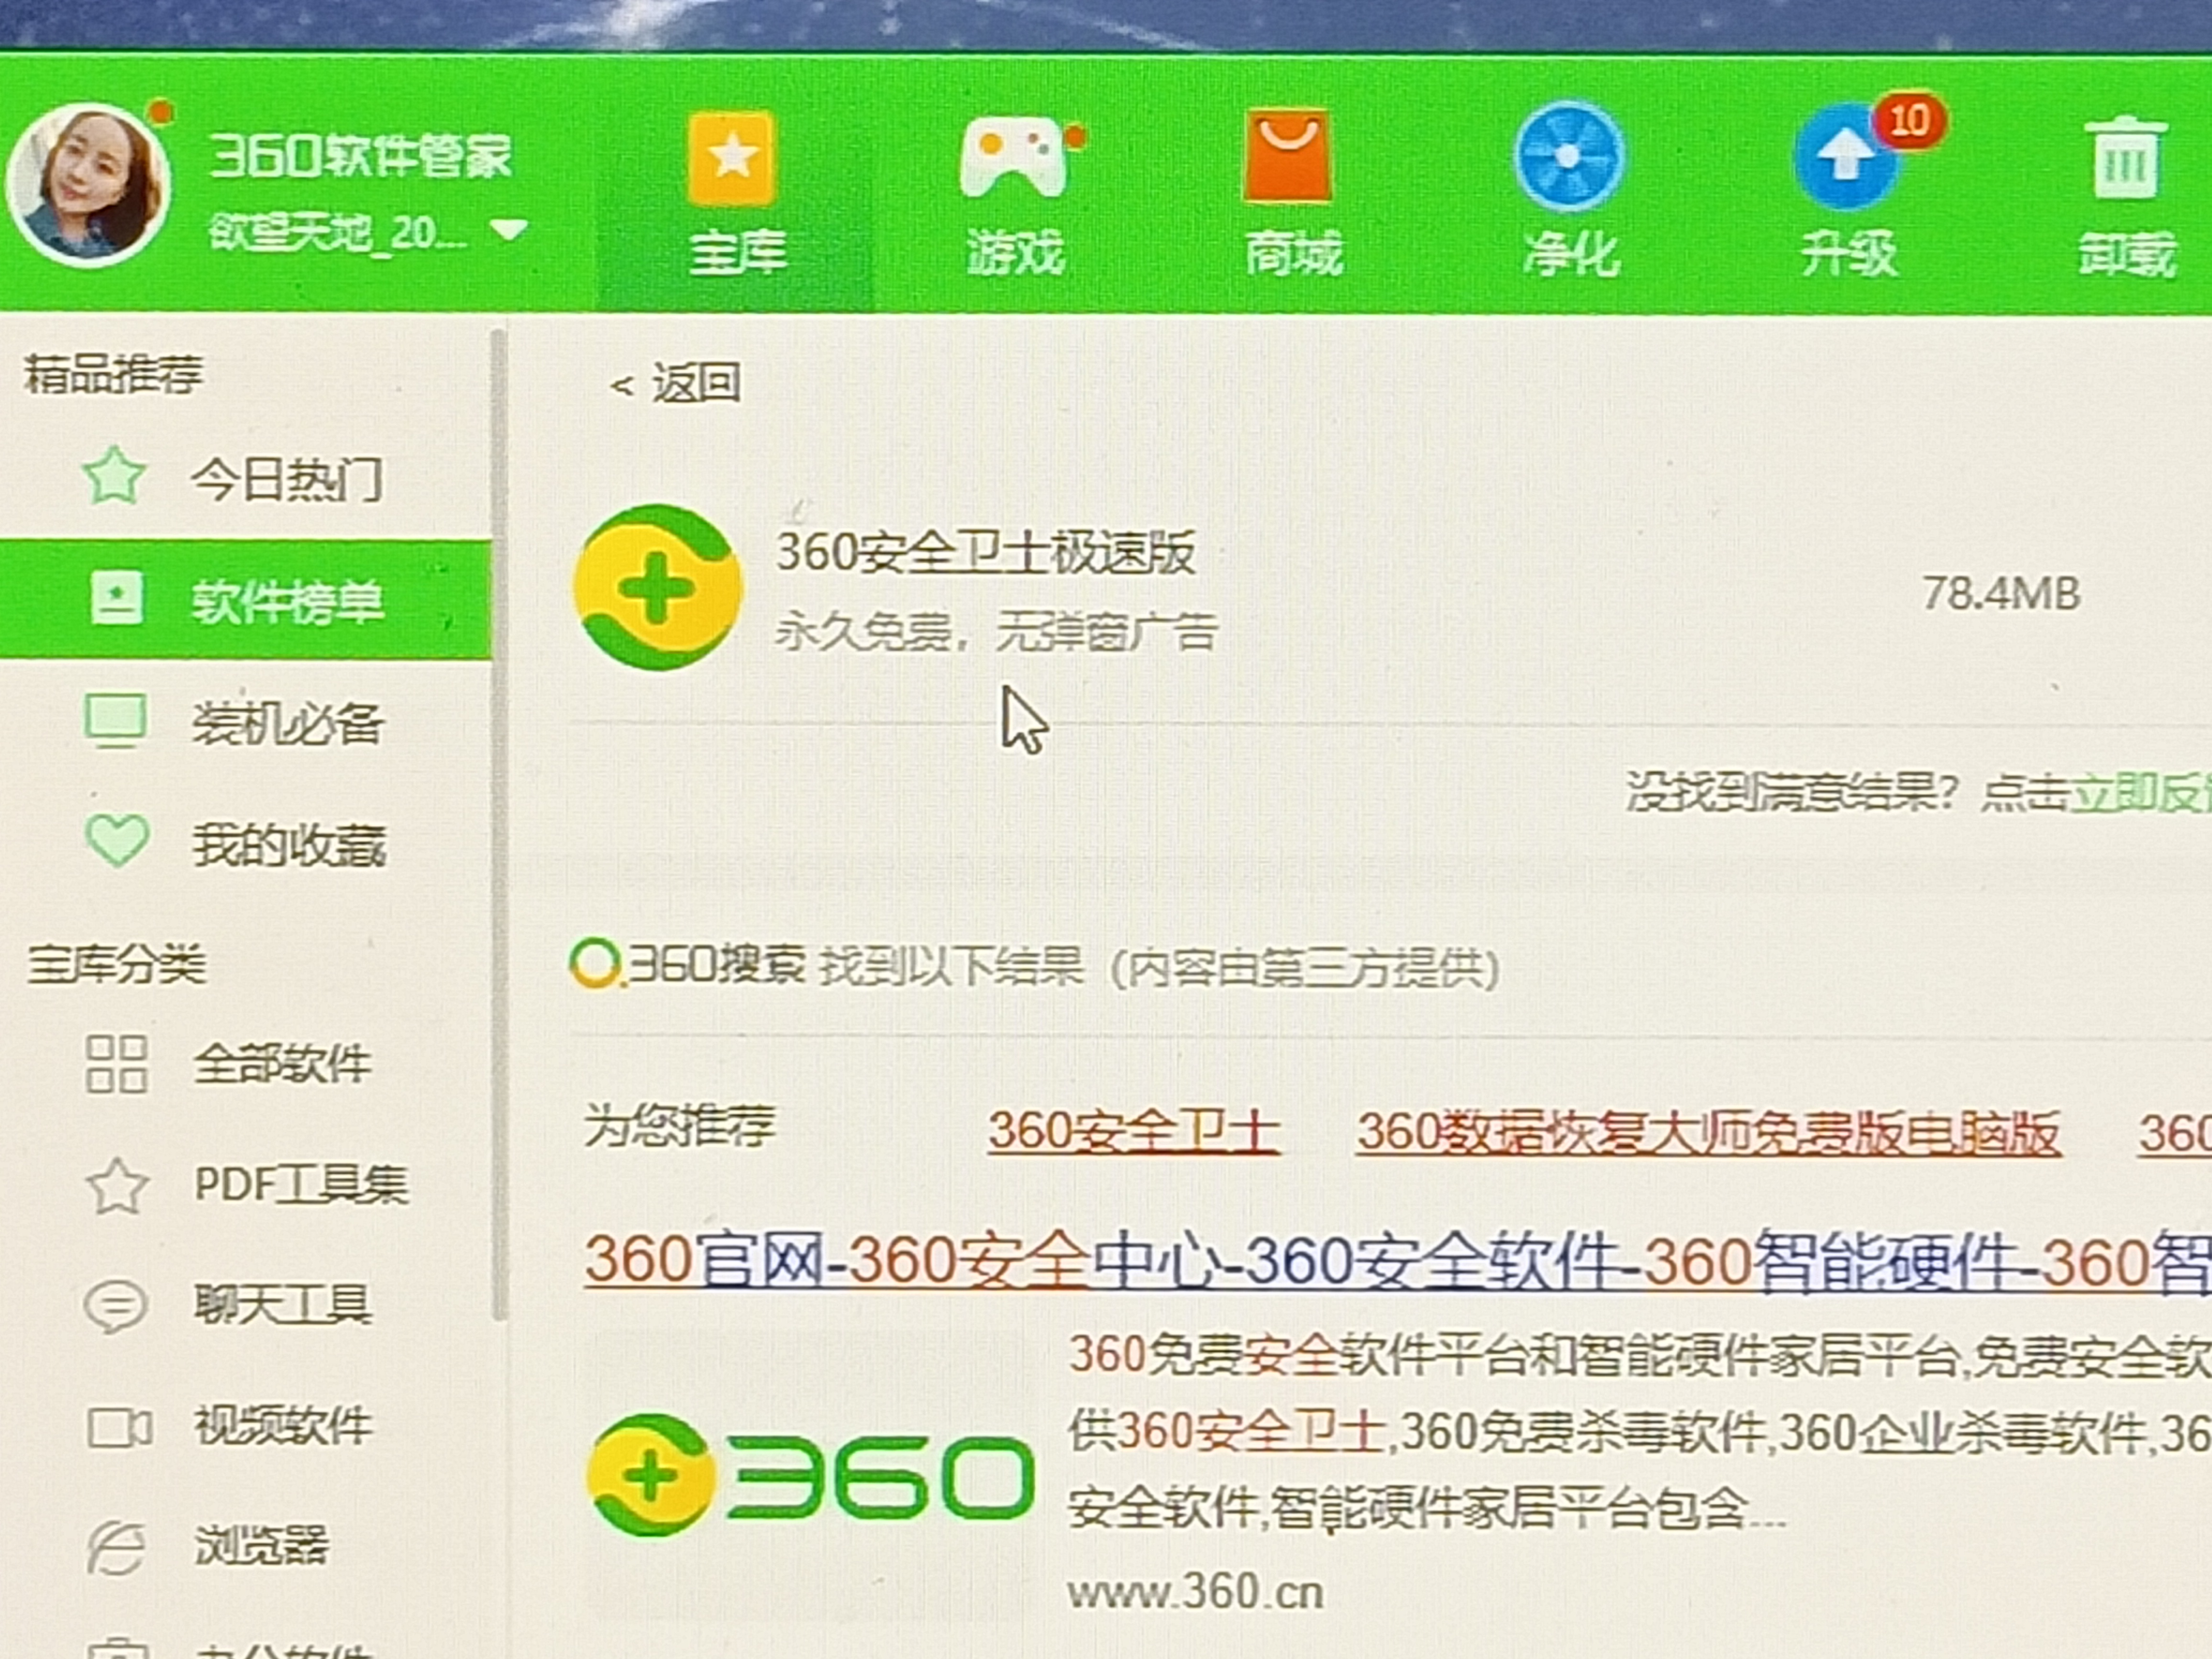The width and height of the screenshot is (2212, 1659).
Task: Click the 永久免费,无弹窗广告 description
Action: (x=996, y=633)
